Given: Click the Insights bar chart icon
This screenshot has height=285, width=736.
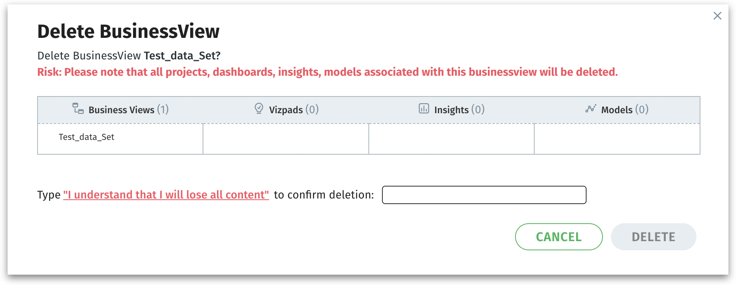Looking at the screenshot, I should (424, 108).
